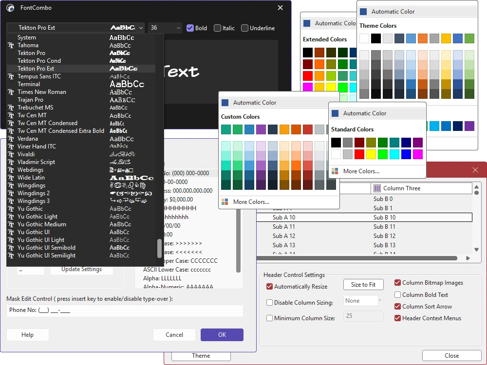Open More Colors in Standard Colors popup
Image resolution: width=487 pixels, height=365 pixels.
(x=377, y=171)
